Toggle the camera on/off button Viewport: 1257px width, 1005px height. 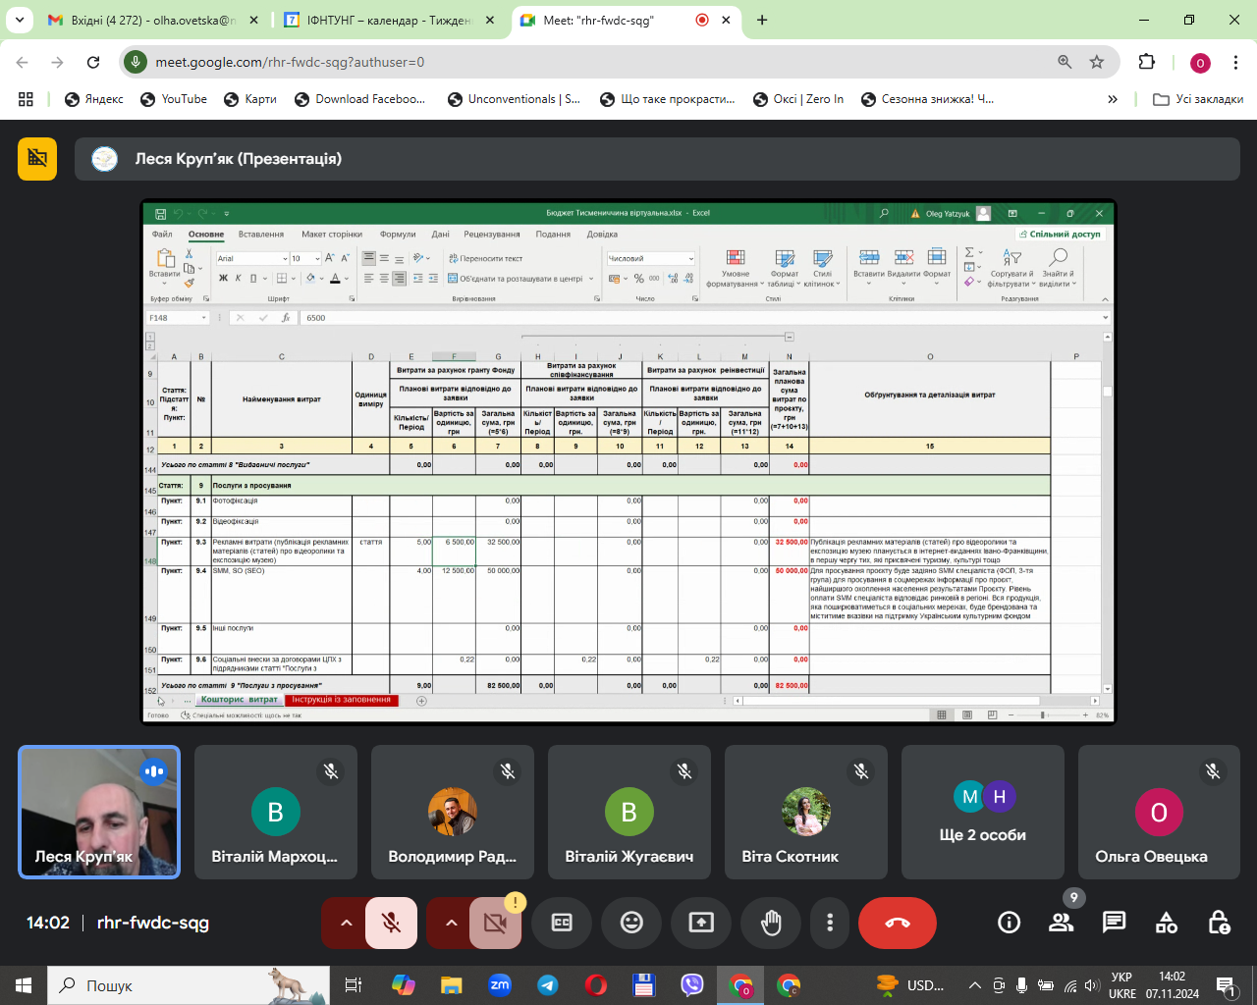pos(495,923)
